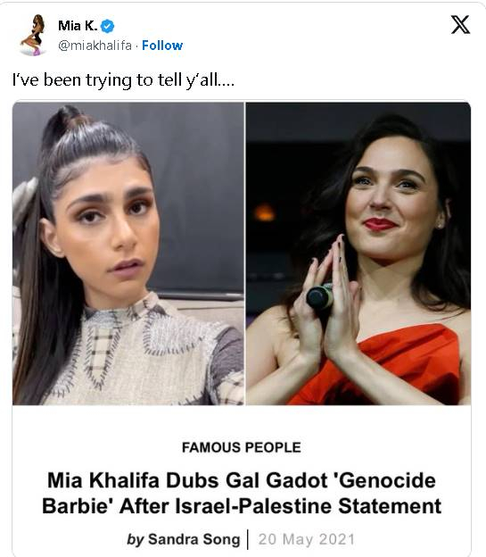The height and width of the screenshot is (557, 486).
Task: Click the microphone held in the right photo
Action: click(x=320, y=297)
